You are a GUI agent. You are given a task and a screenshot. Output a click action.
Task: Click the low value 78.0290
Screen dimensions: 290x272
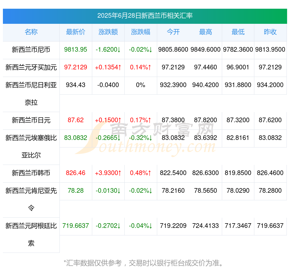(x=238, y=190)
